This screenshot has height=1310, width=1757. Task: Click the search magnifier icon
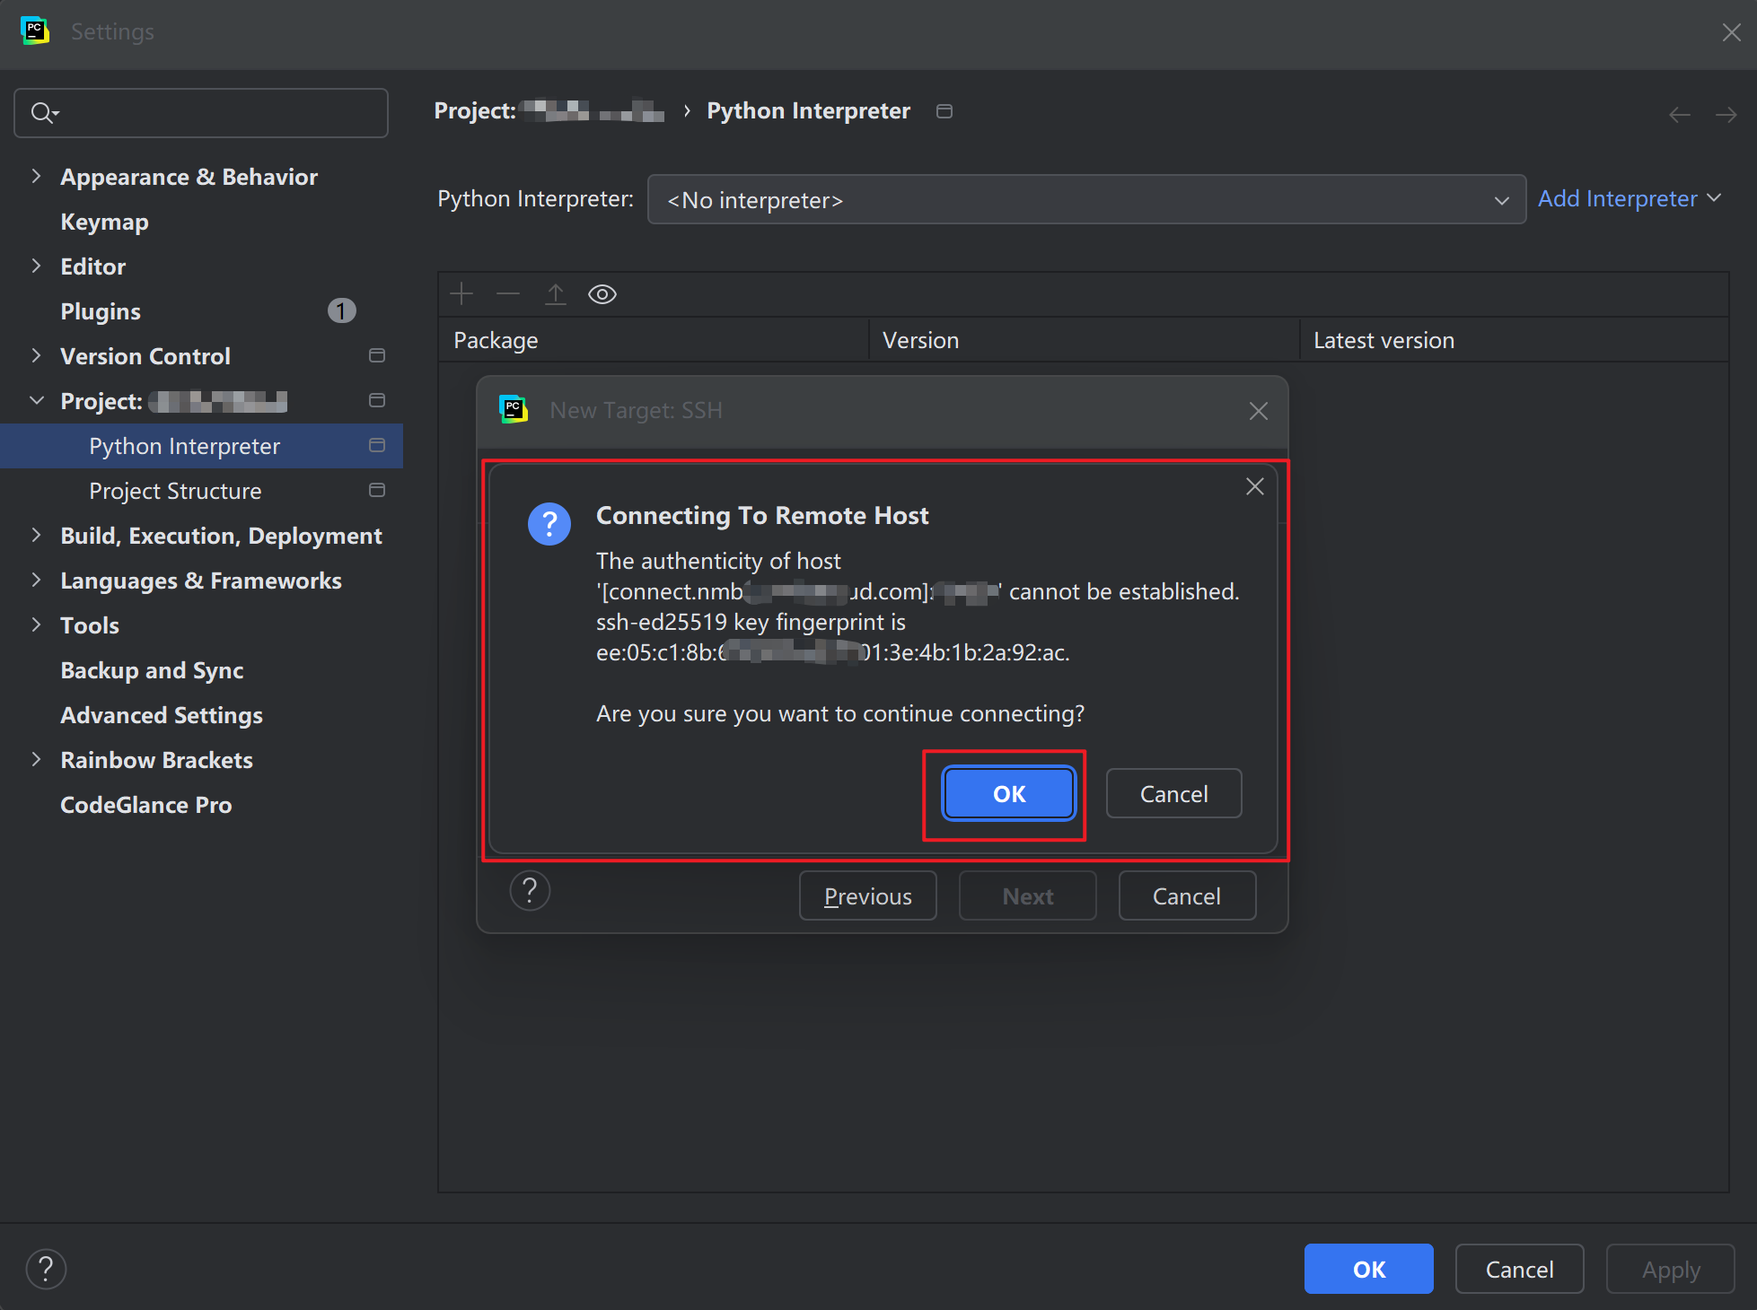[44, 113]
